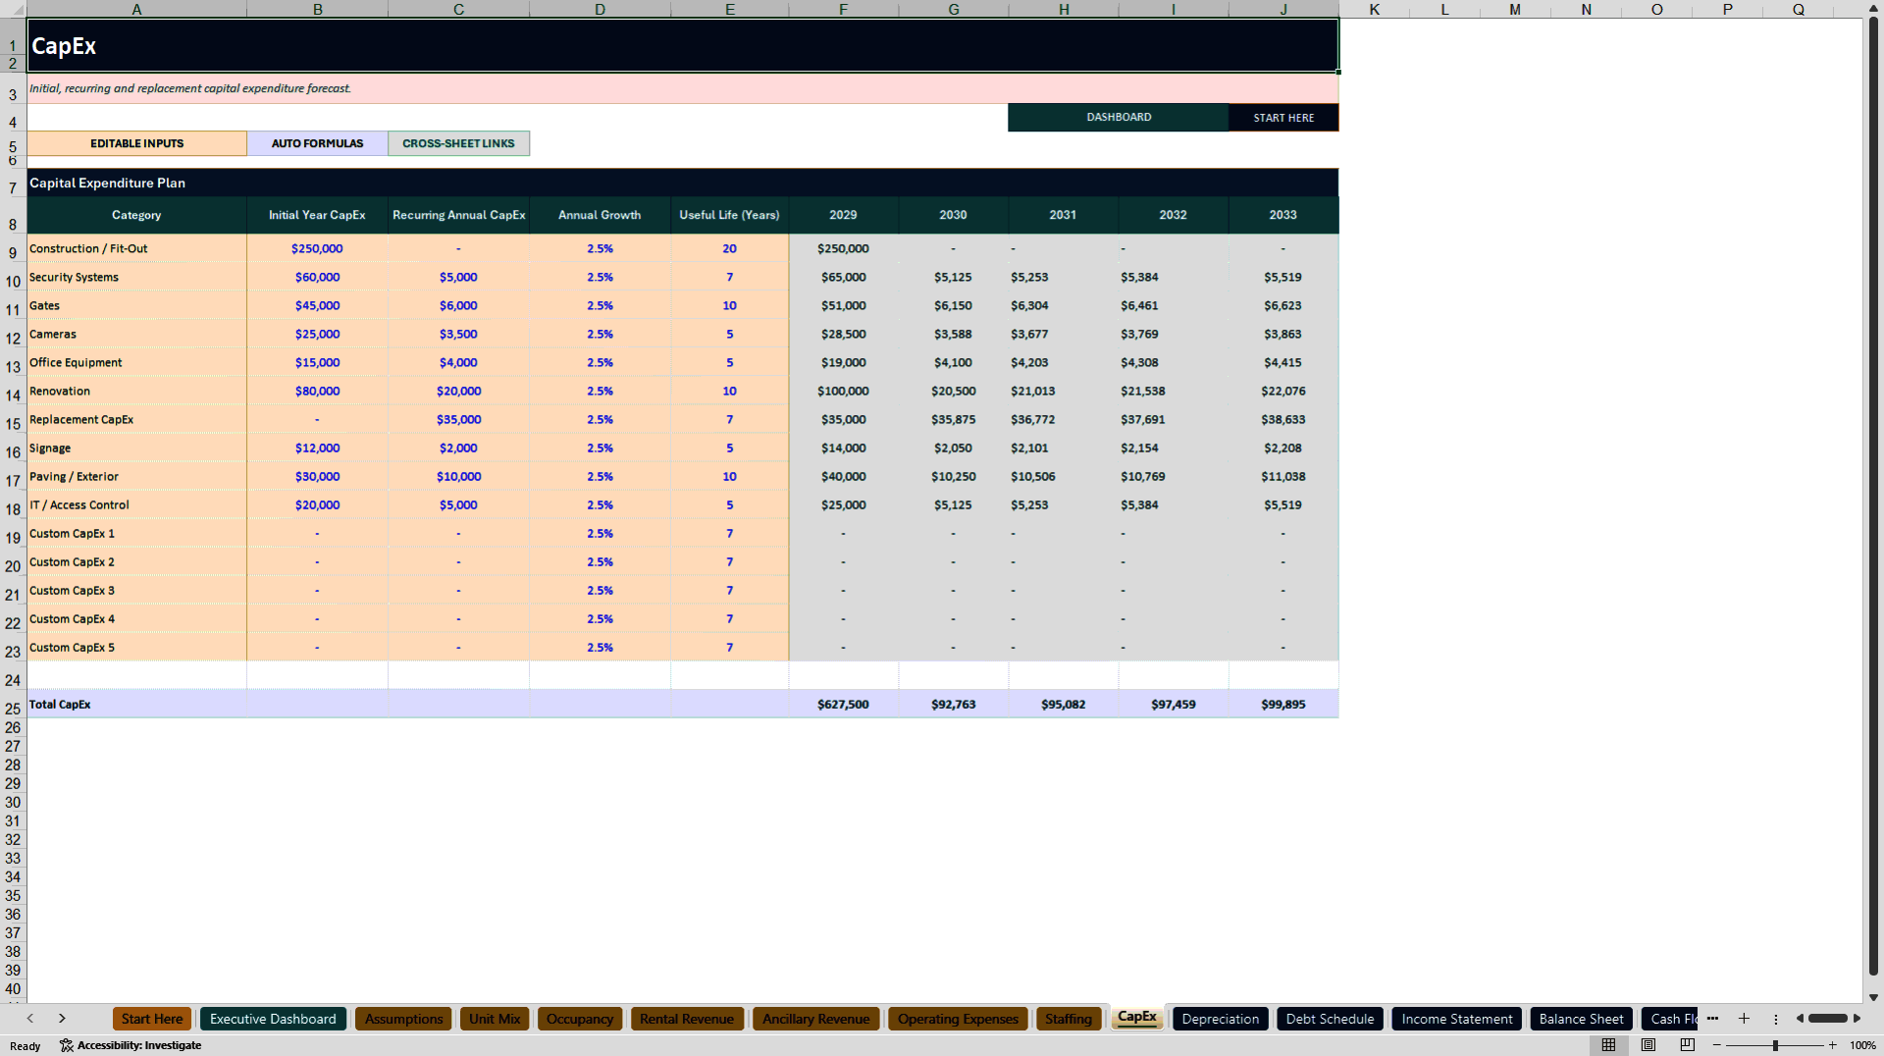Switch to Normal view
The image size is (1884, 1056).
[x=1608, y=1045]
